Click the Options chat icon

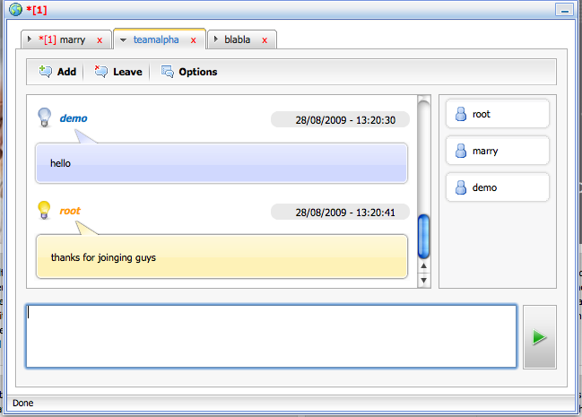[x=168, y=72]
